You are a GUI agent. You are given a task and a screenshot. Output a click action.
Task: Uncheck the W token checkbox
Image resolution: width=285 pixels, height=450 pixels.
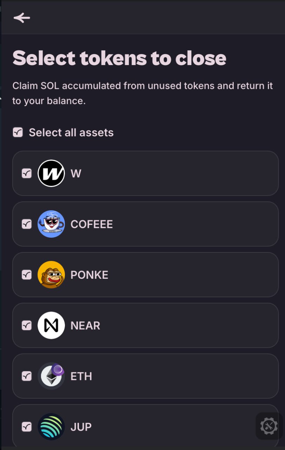tap(27, 173)
